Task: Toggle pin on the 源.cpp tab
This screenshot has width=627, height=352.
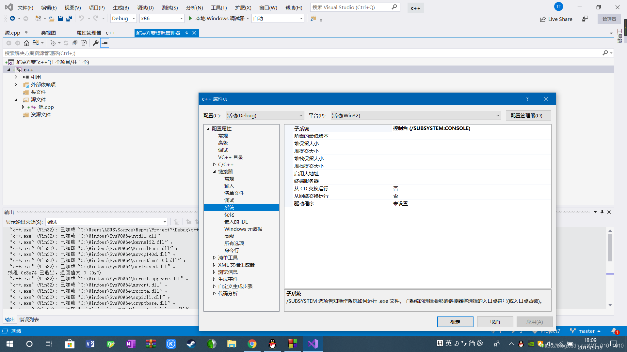Action: 26,33
